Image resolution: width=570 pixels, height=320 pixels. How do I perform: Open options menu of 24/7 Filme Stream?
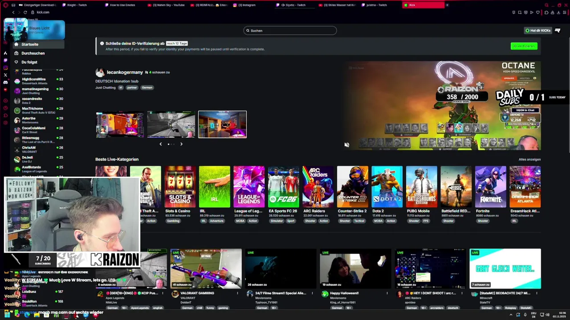(312, 293)
